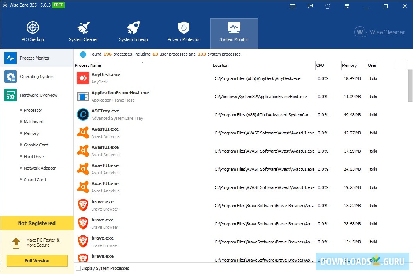413x274 pixels.
Task: Open Sound Card details
Action: point(35,180)
